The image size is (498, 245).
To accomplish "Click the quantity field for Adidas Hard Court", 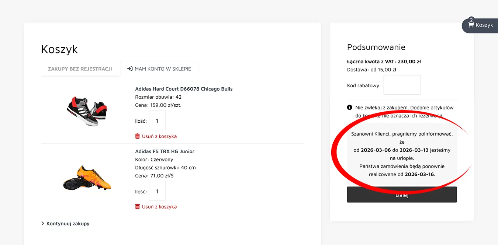I will coord(157,121).
